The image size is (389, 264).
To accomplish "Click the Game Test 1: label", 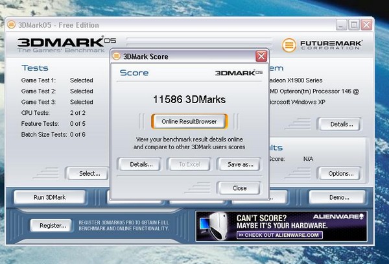I will [x=38, y=80].
